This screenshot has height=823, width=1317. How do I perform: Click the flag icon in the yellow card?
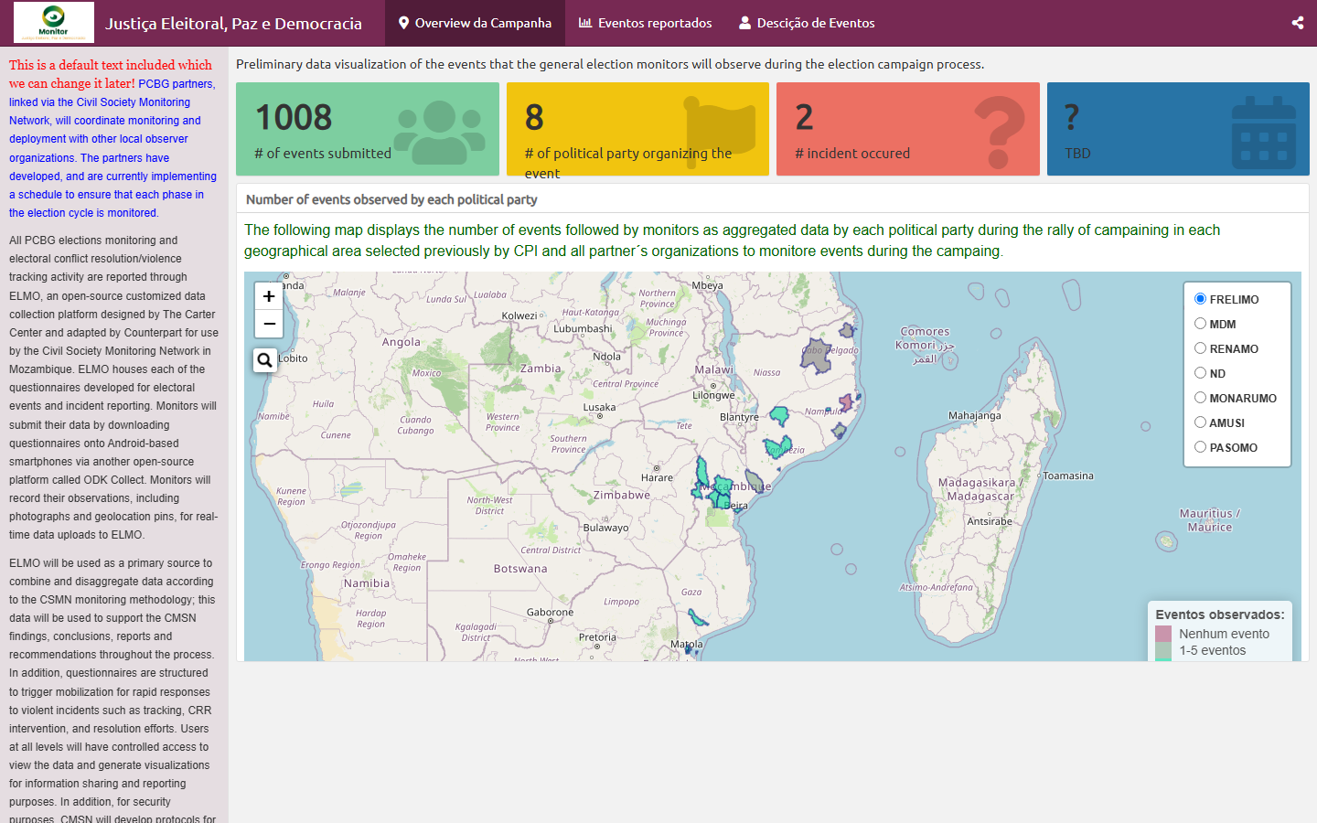coord(721,134)
